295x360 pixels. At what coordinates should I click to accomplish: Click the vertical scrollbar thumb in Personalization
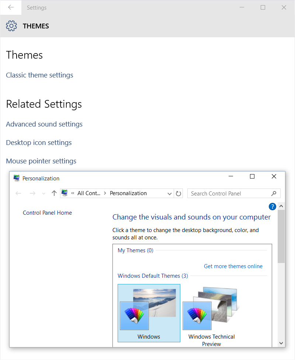point(281,236)
